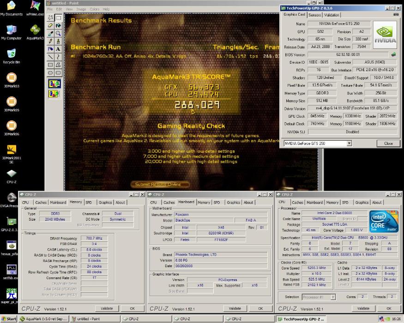The width and height of the screenshot is (404, 323).
Task: Select the Rectangle shape tool in Paint
Action: 50,65
